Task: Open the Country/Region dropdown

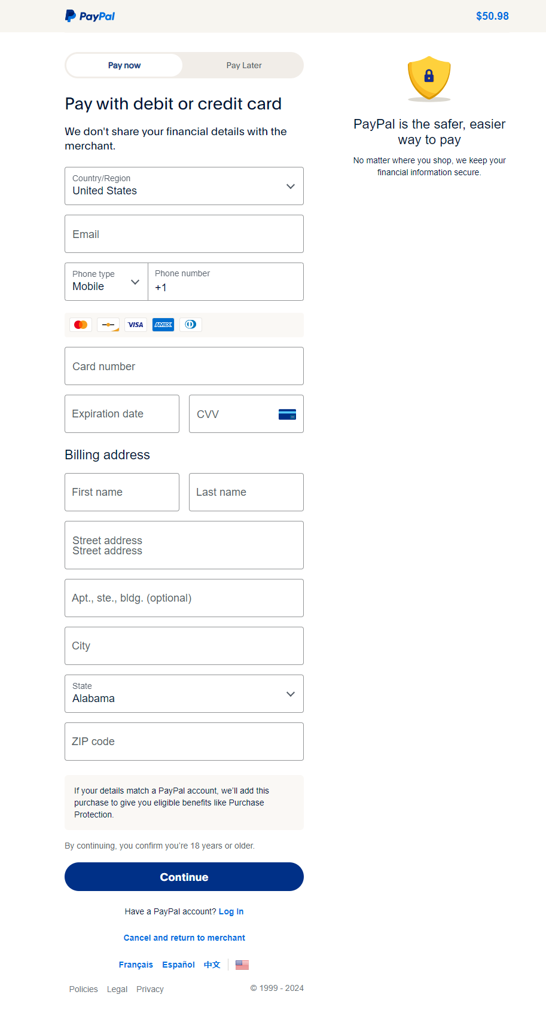Action: tap(184, 186)
